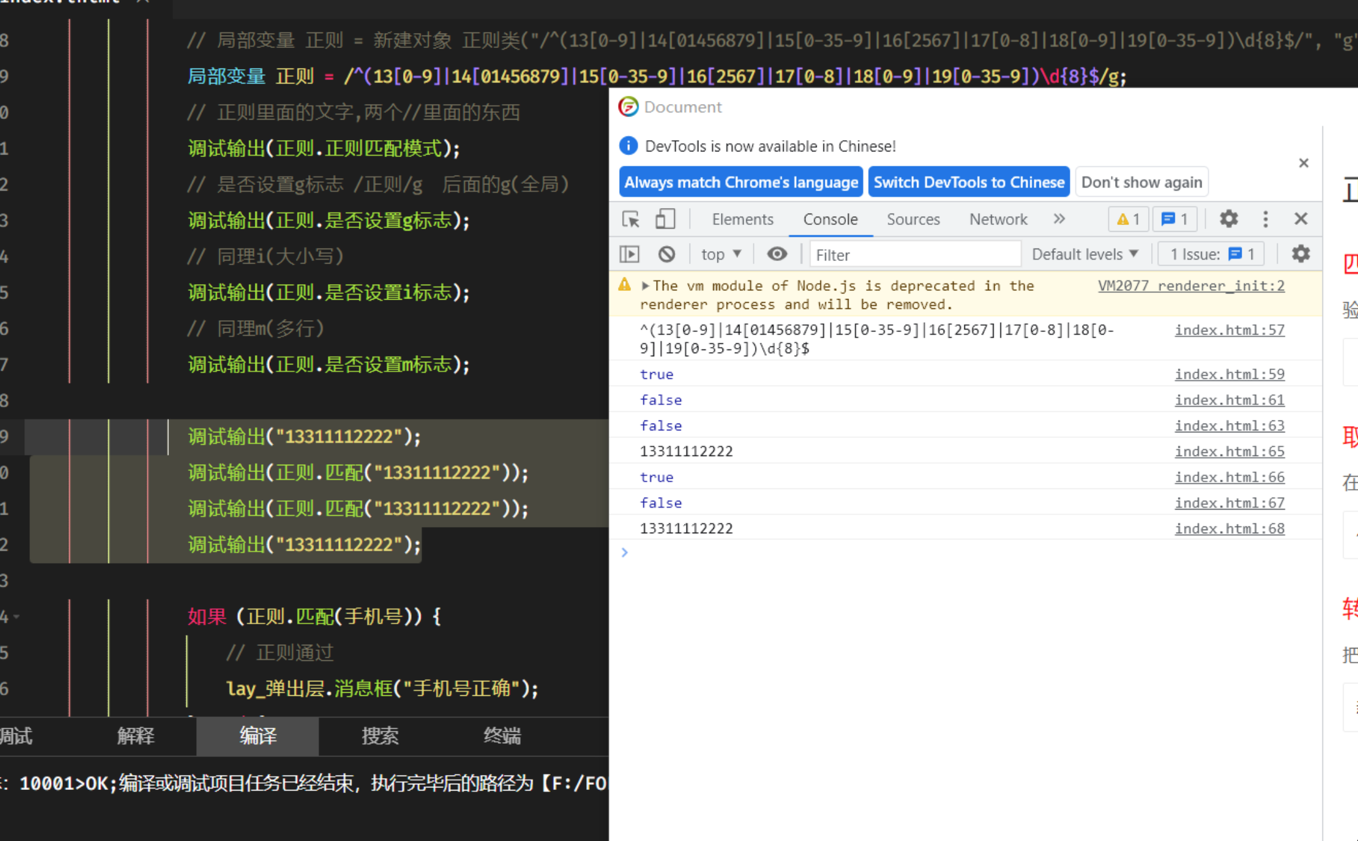Clear the console with the ban icon
This screenshot has height=841, width=1358.
click(667, 254)
